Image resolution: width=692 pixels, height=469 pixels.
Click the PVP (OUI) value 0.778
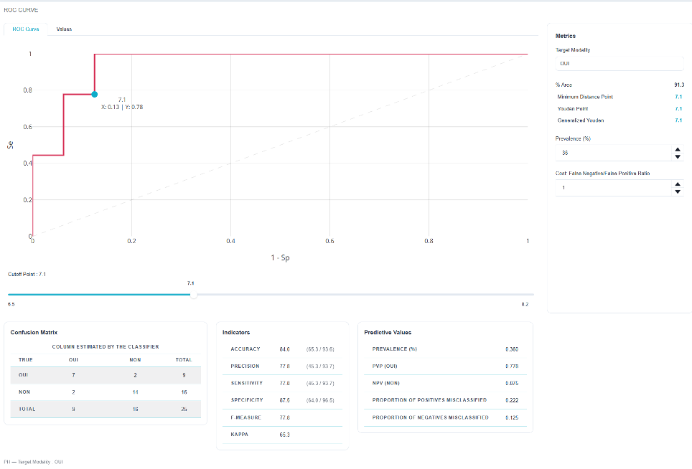point(512,366)
